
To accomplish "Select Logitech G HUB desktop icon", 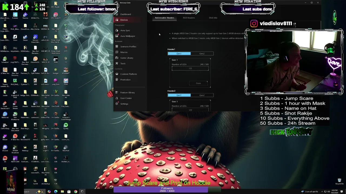I will (x=15, y=94).
